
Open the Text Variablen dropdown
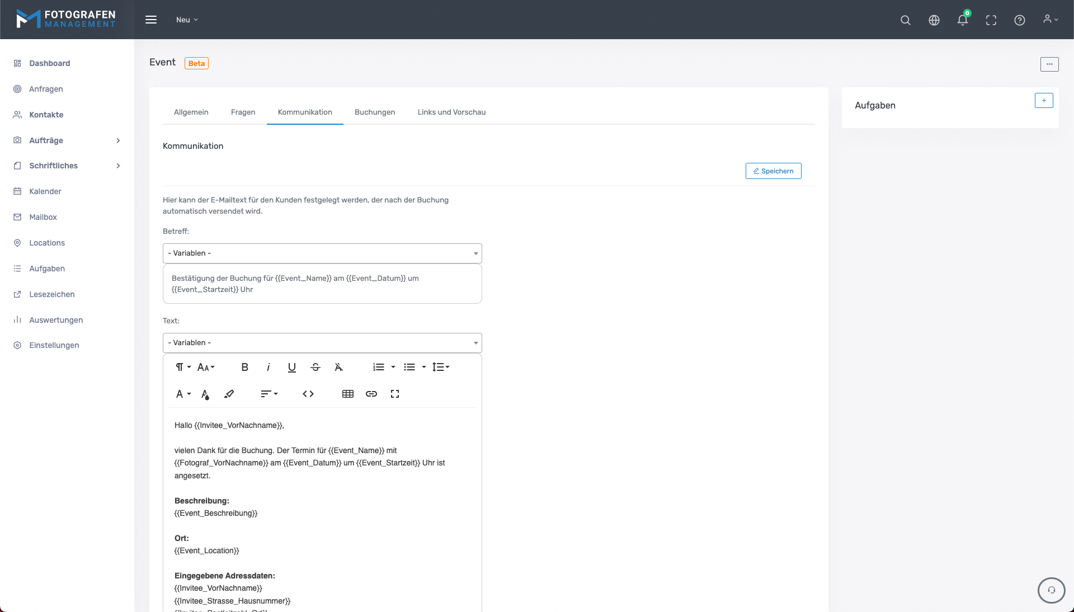(x=322, y=343)
